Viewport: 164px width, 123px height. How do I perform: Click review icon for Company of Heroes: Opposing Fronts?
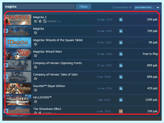coord(121,66)
